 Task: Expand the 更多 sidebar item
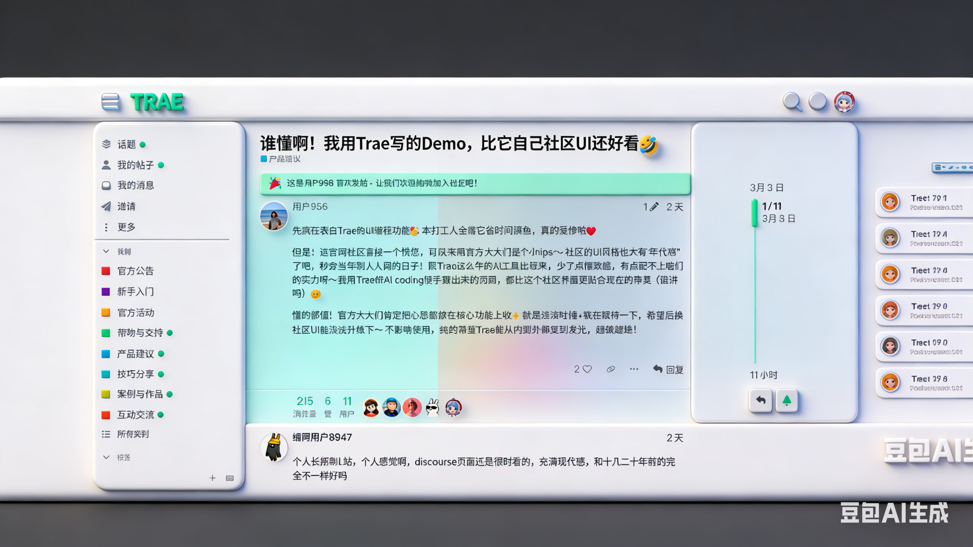[x=126, y=227]
